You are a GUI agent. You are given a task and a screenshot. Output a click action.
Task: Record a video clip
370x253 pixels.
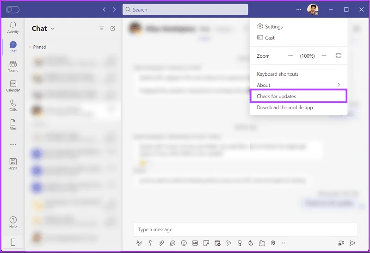tap(341, 243)
